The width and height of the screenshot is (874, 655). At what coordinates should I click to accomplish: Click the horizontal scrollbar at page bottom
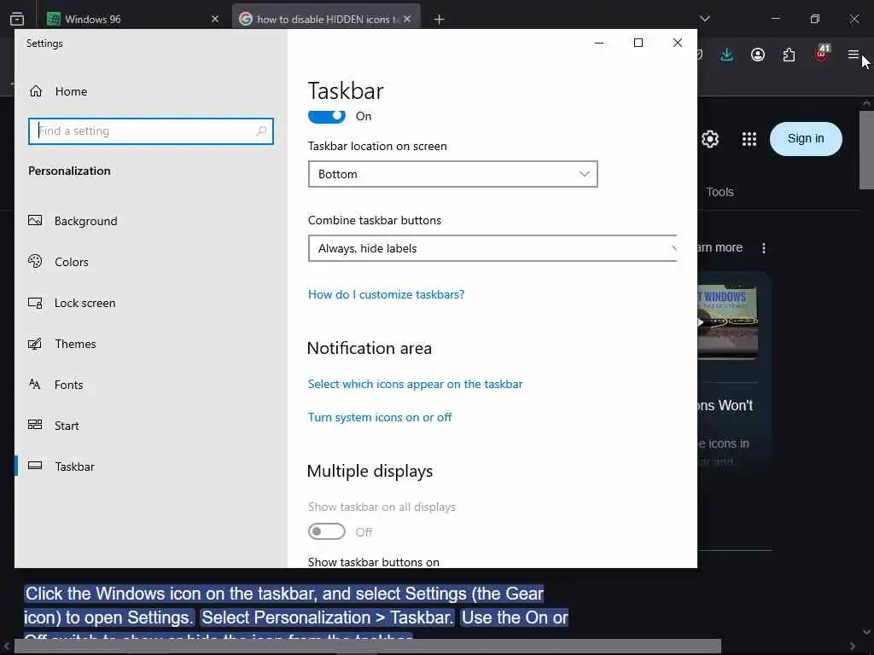(x=368, y=646)
